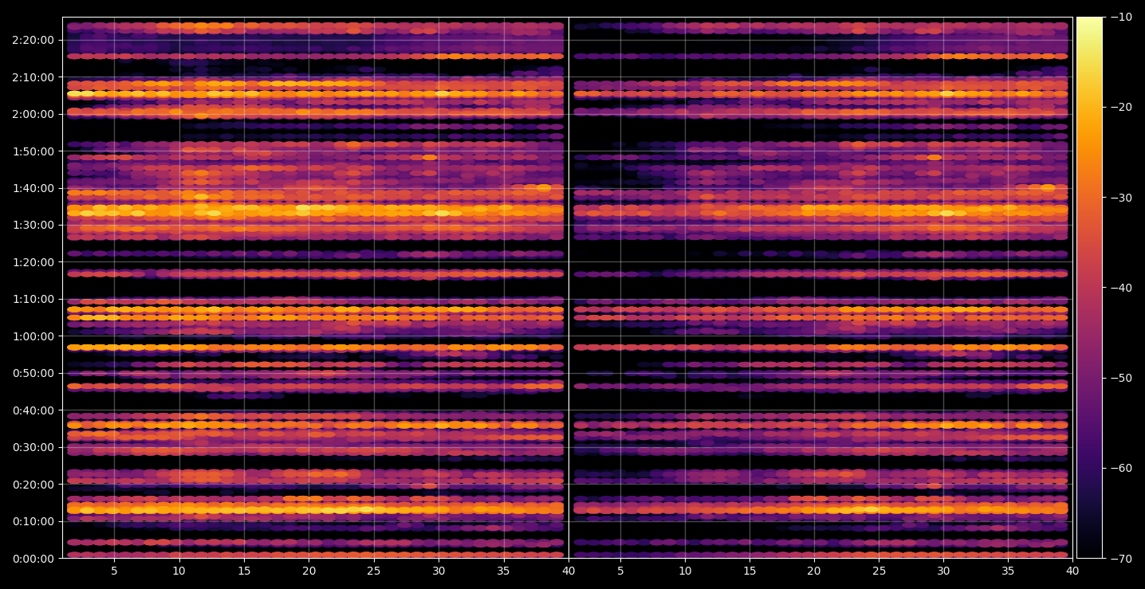Image resolution: width=1145 pixels, height=589 pixels.
Task: Click the 1:30:00 y-axis time label
Action: [x=33, y=225]
